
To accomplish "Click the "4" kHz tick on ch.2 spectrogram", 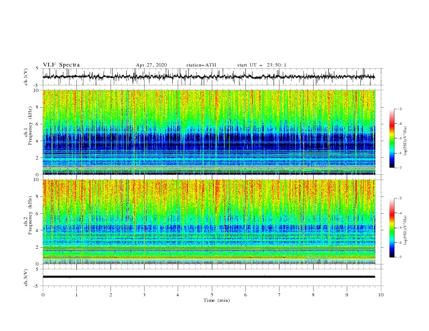I will pyautogui.click(x=38, y=230).
